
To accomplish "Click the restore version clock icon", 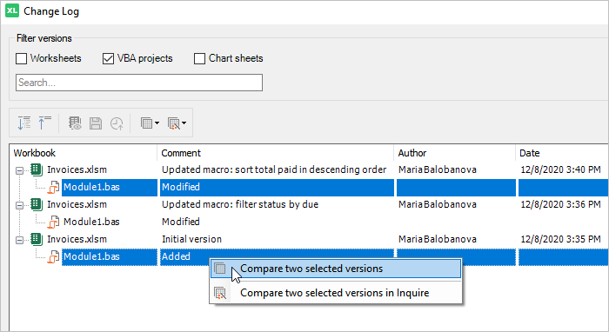I will [117, 123].
